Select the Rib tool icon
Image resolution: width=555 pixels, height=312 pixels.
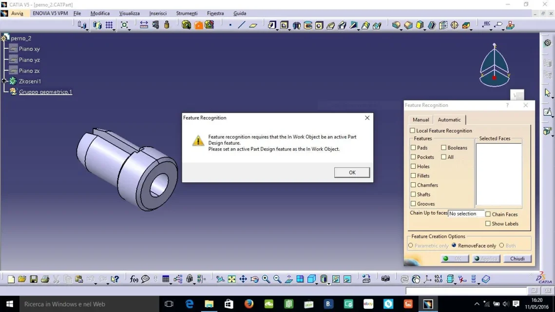(330, 25)
